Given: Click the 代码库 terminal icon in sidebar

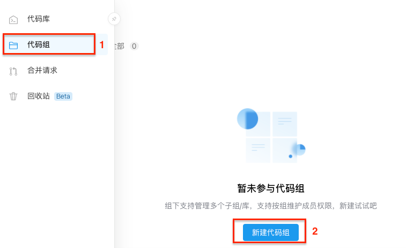Looking at the screenshot, I should 13,20.
